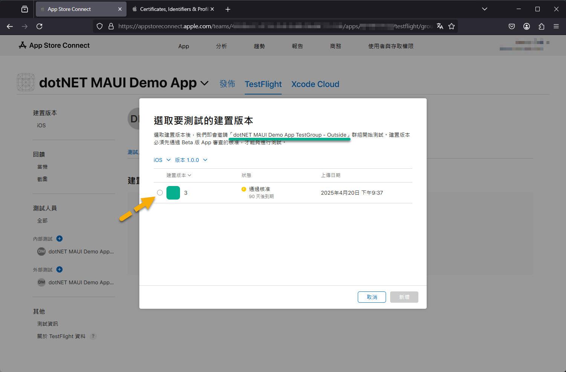
Task: Open the 趨勢 trends menu
Action: pos(259,46)
